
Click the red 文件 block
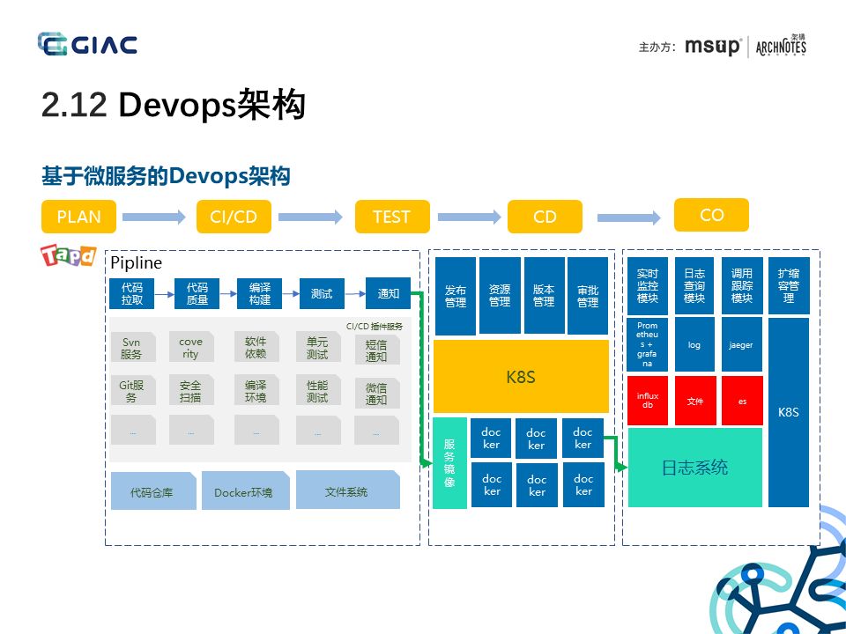(695, 401)
